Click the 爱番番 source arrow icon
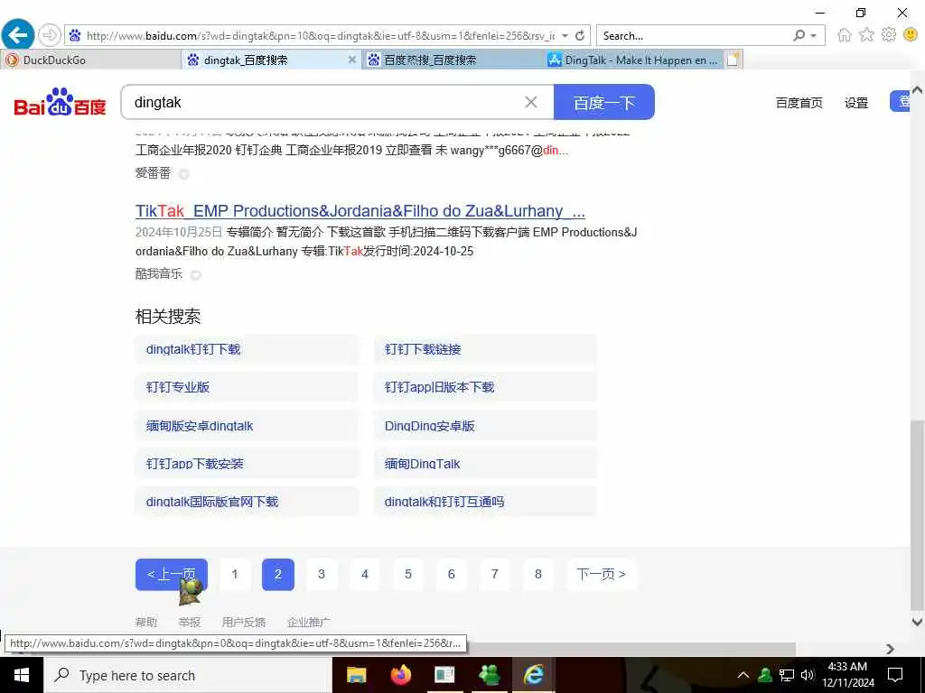925x693 pixels. [x=184, y=174]
